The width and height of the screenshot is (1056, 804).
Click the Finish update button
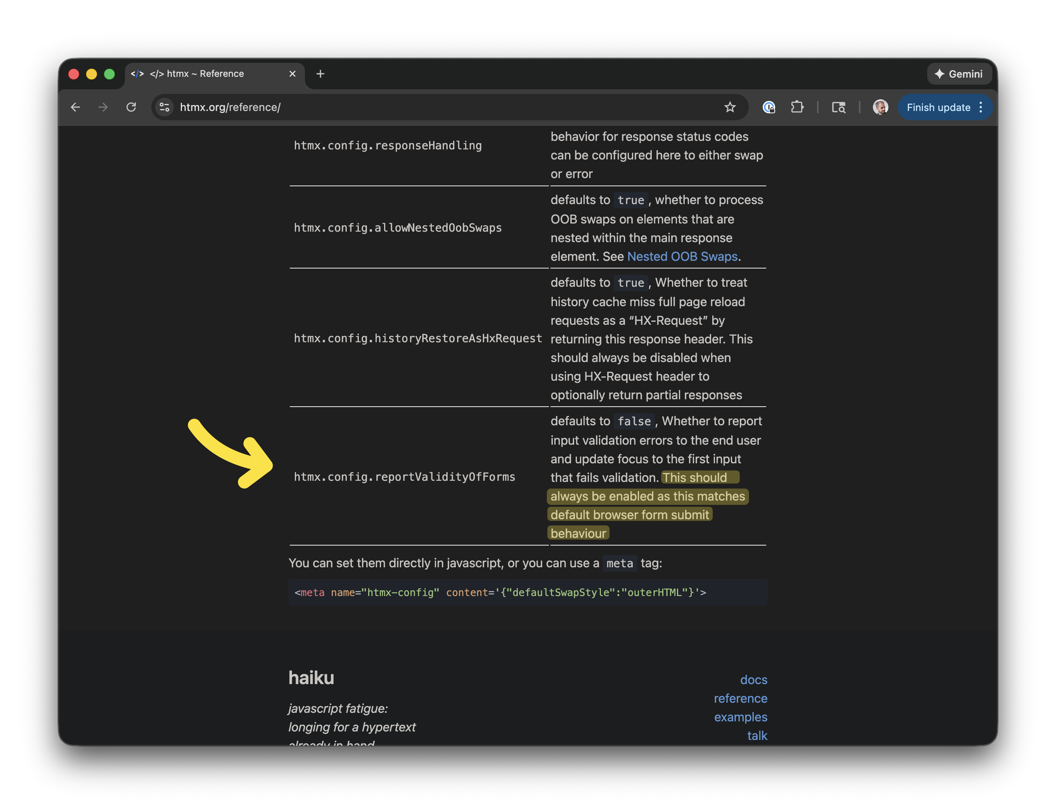point(938,107)
